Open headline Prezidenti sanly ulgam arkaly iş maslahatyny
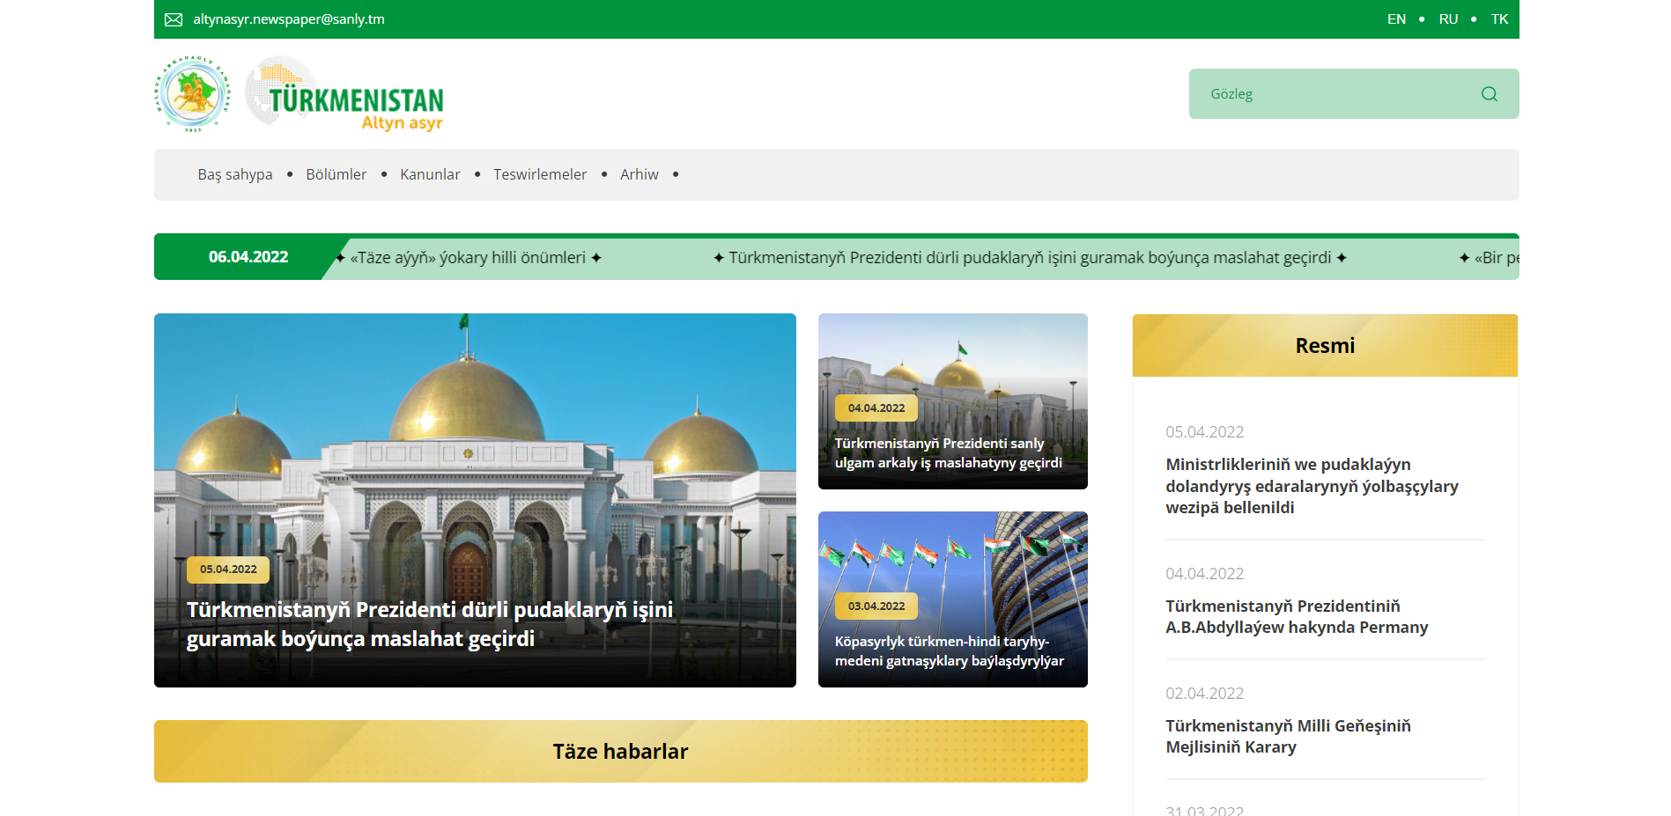 (949, 453)
